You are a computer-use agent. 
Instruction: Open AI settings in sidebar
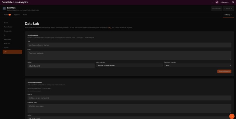click(12, 35)
